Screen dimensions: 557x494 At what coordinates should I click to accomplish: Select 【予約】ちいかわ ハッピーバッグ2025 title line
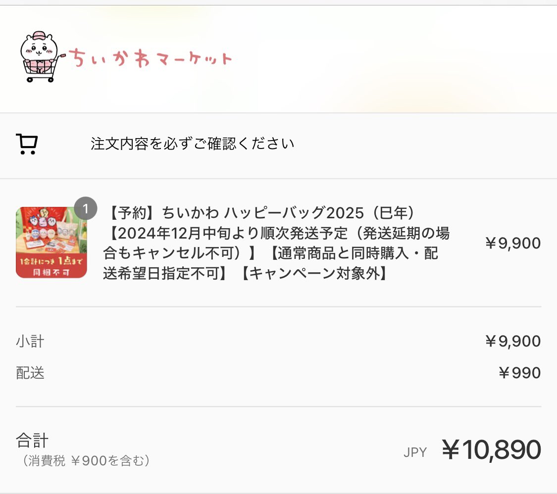coord(261,213)
